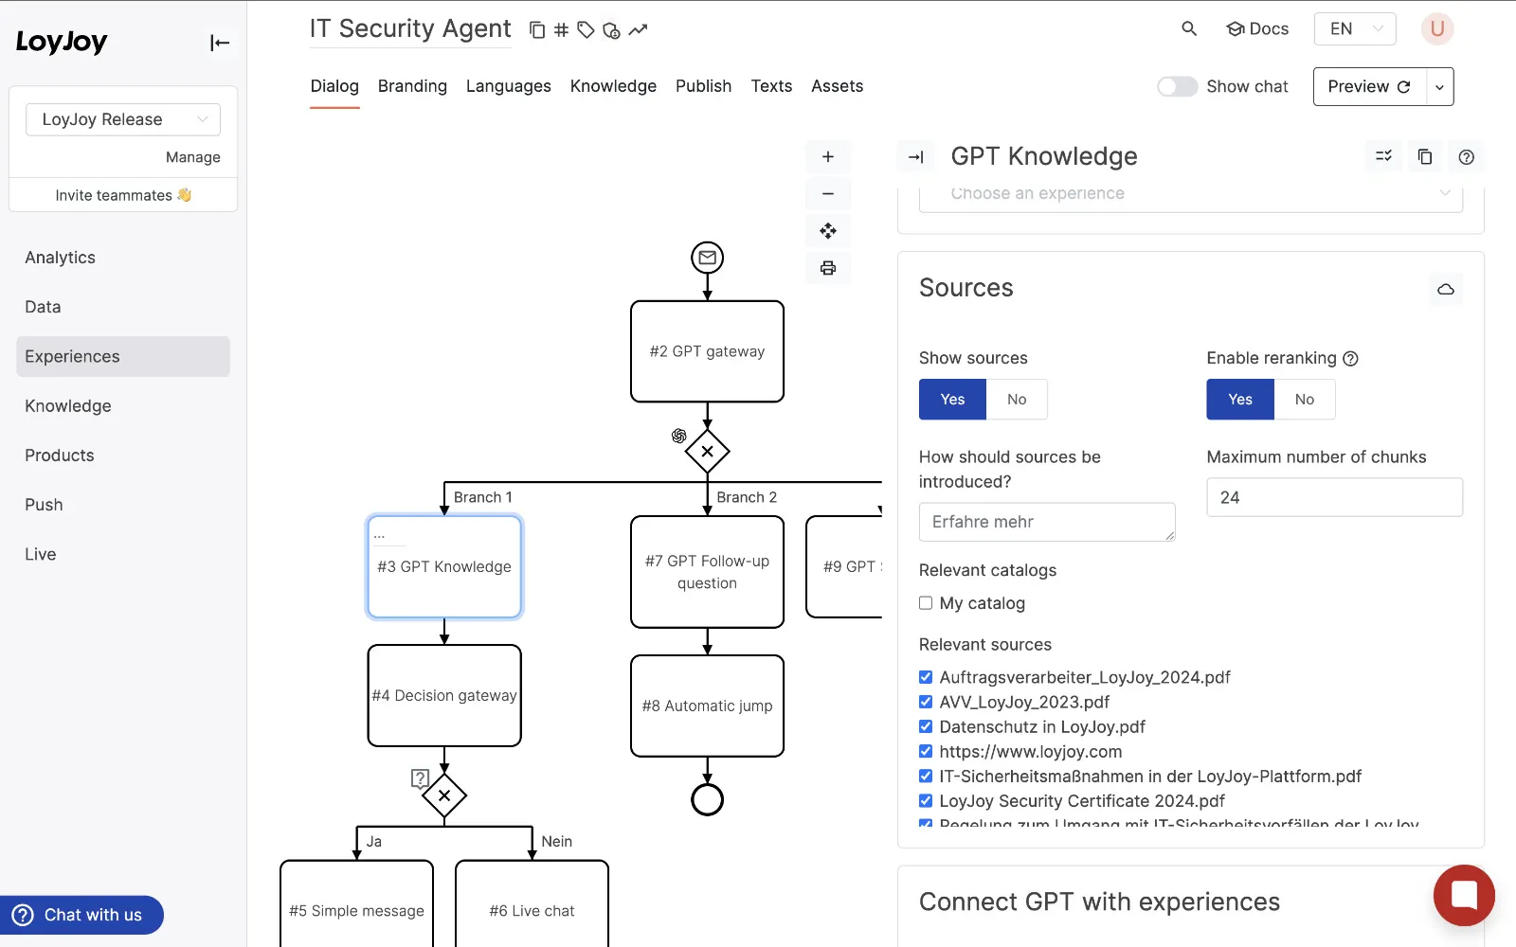Screen dimensions: 1516x947
Task: Switch to the Branding tab
Action: tap(412, 86)
